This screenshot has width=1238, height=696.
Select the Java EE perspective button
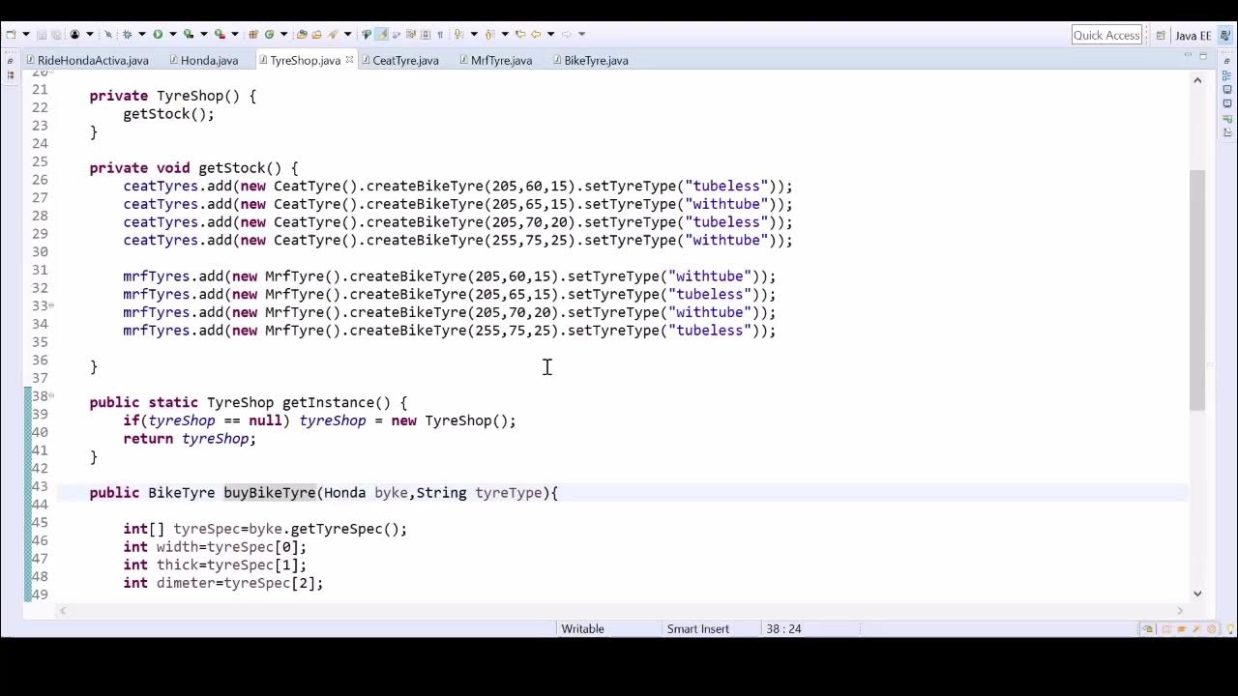pos(1193,36)
